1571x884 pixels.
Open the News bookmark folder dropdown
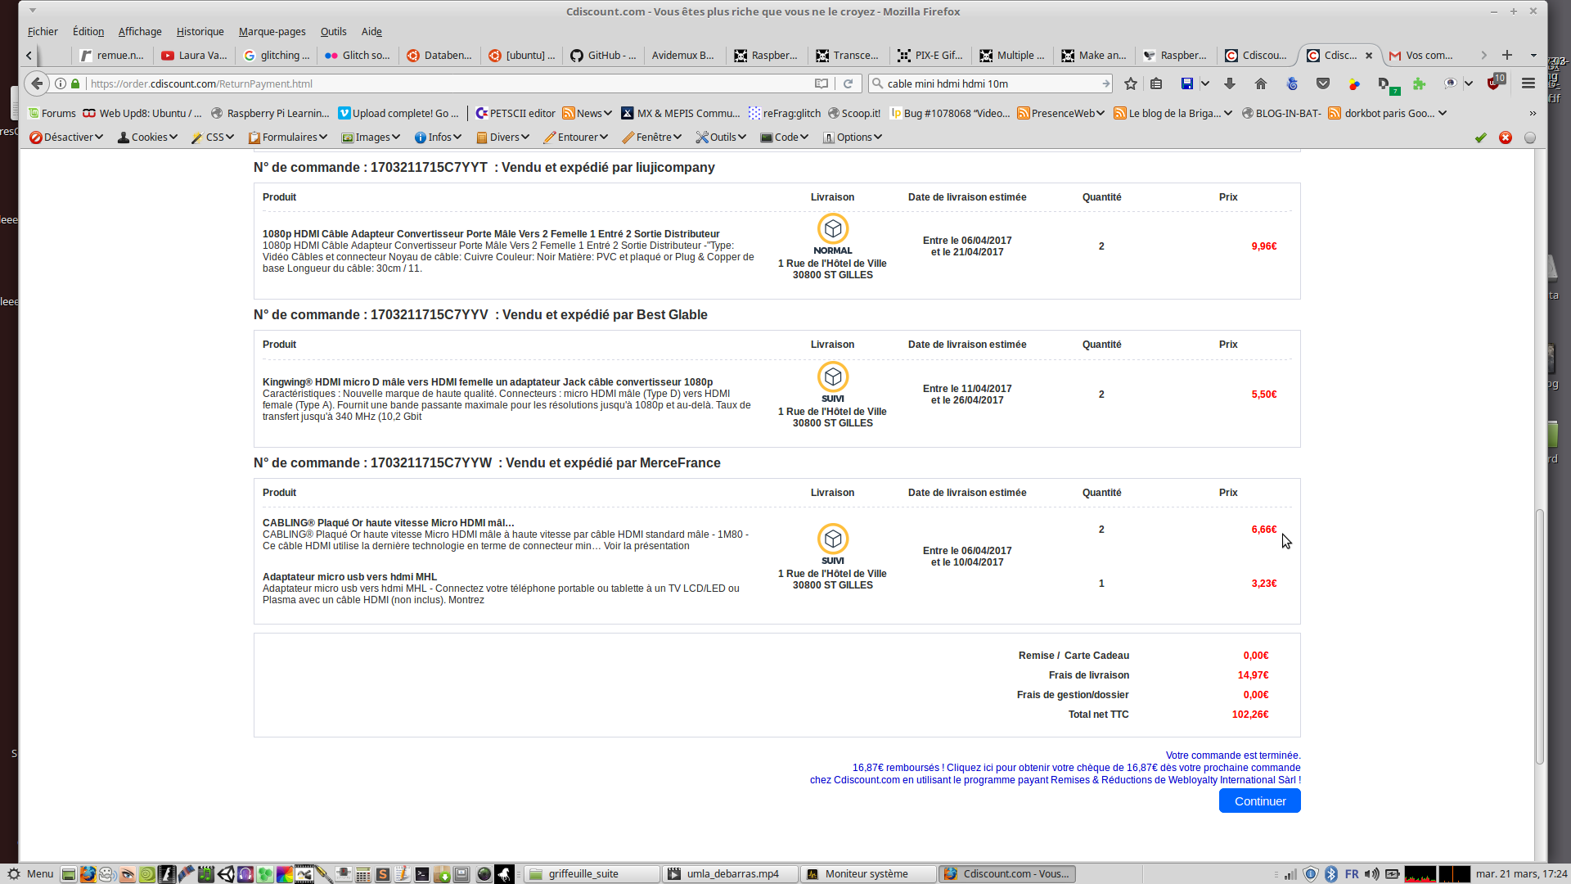(587, 113)
